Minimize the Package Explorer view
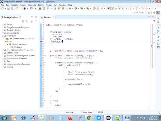This screenshot has height=121, width=161. [x=32, y=17]
